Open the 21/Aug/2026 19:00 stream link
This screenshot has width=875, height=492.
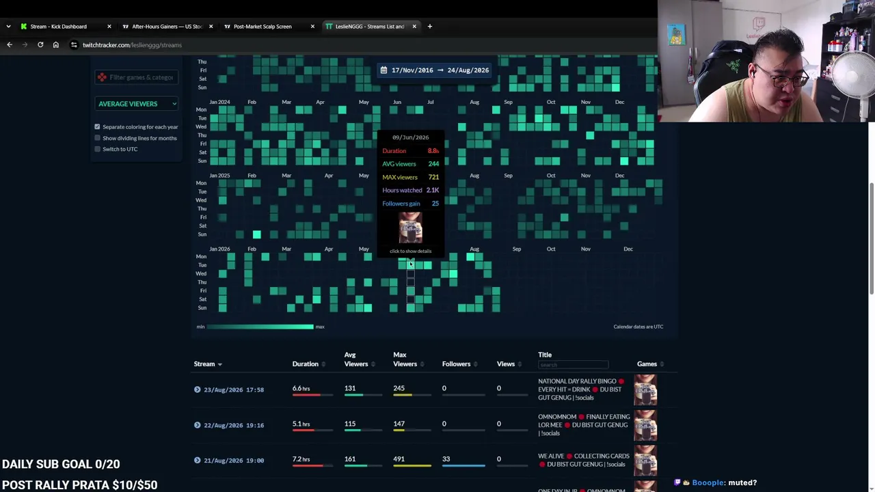(234, 461)
